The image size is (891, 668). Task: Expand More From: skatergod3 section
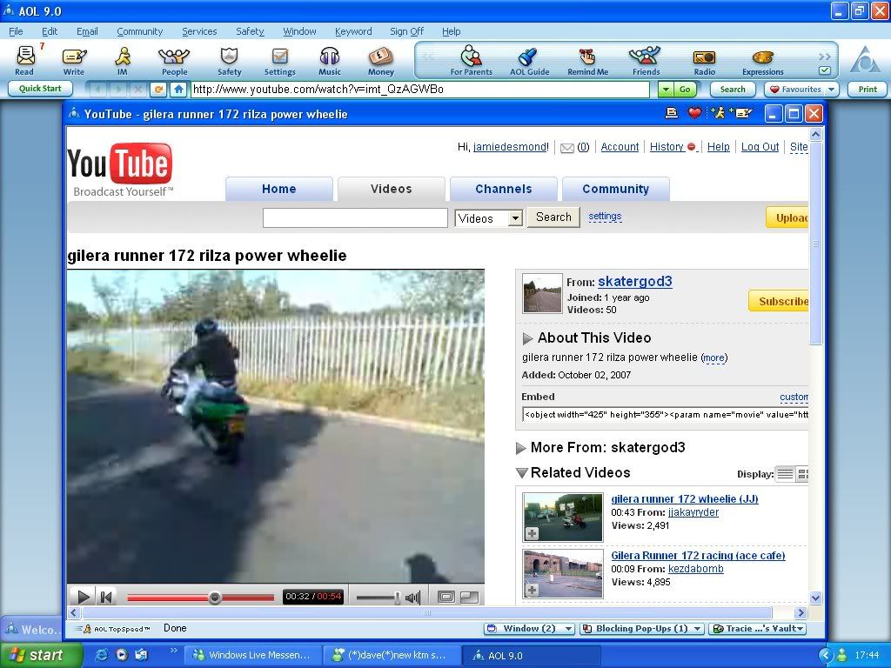(520, 448)
